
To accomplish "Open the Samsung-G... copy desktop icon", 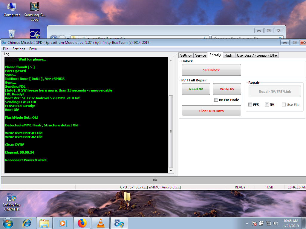I will point(35,12).
